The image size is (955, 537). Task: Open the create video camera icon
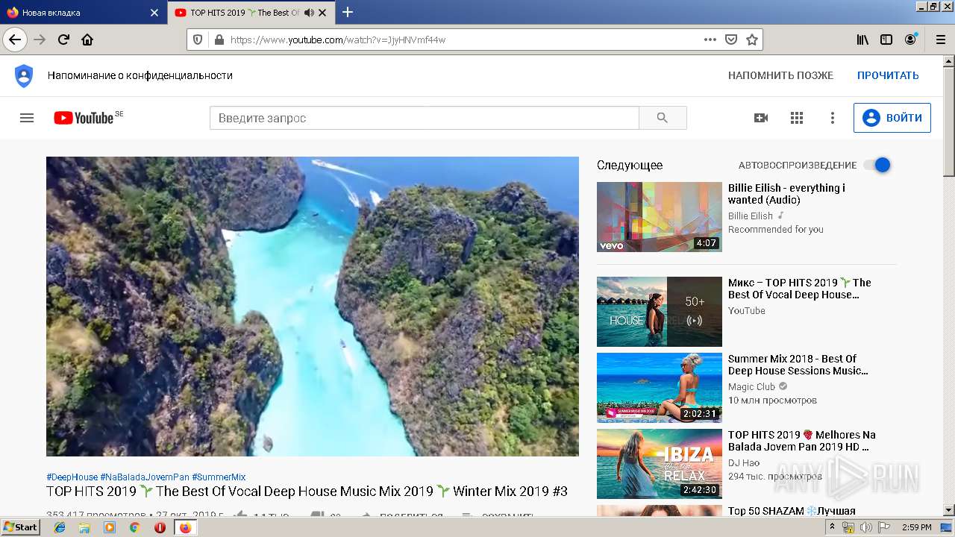pos(761,118)
